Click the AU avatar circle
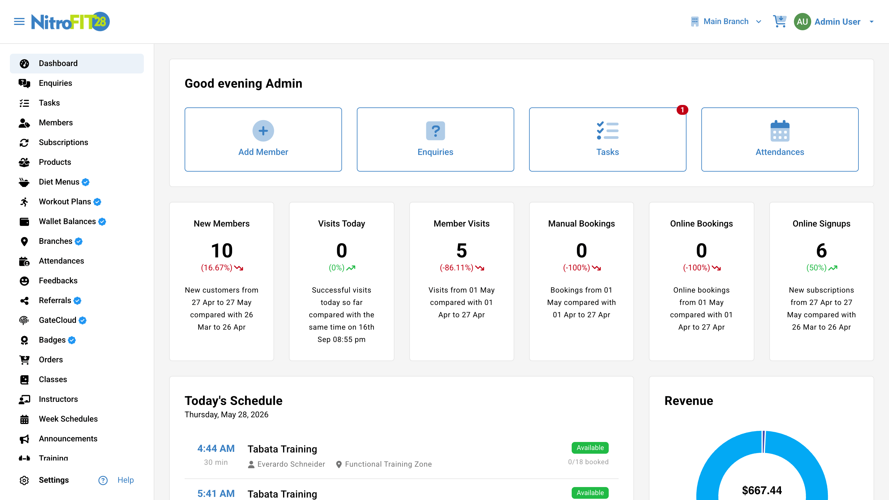 (x=802, y=22)
